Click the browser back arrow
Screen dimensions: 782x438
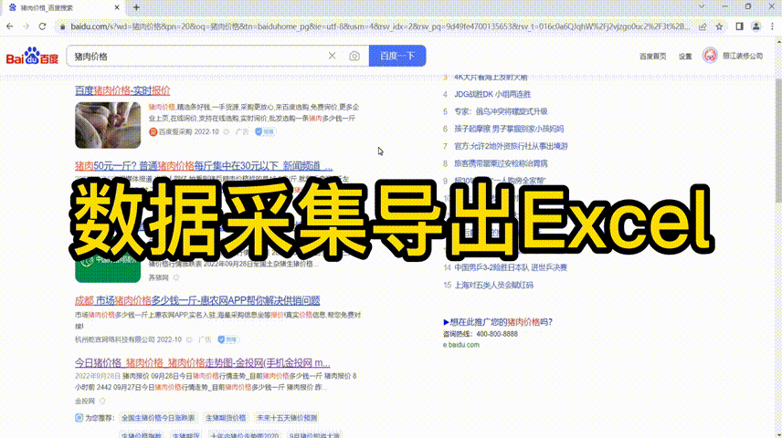tap(10, 26)
